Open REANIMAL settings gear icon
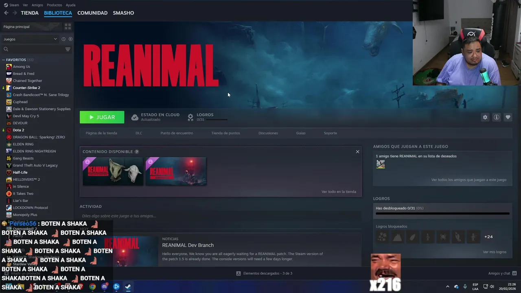This screenshot has width=521, height=293. tap(485, 117)
